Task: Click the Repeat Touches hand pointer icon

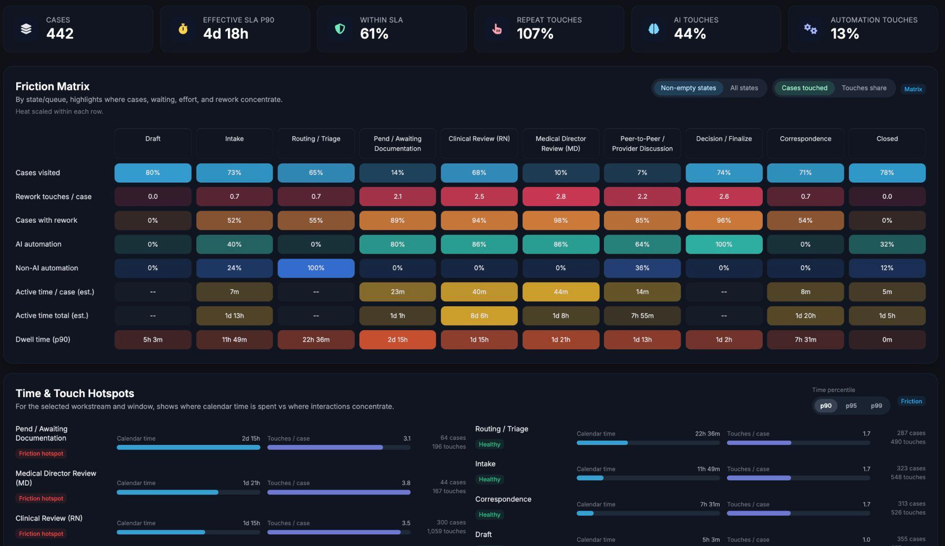Action: [x=497, y=29]
